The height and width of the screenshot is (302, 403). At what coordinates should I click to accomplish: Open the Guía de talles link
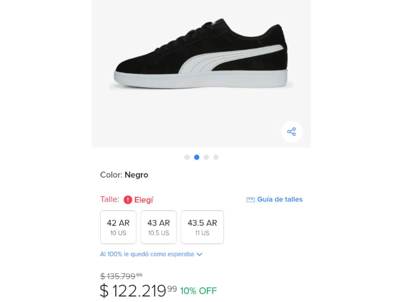(280, 199)
